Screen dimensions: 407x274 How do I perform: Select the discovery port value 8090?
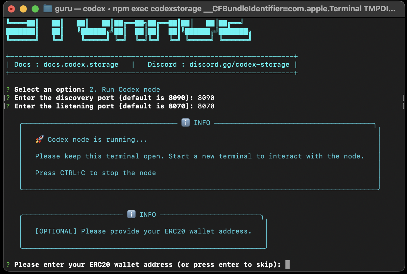point(207,97)
